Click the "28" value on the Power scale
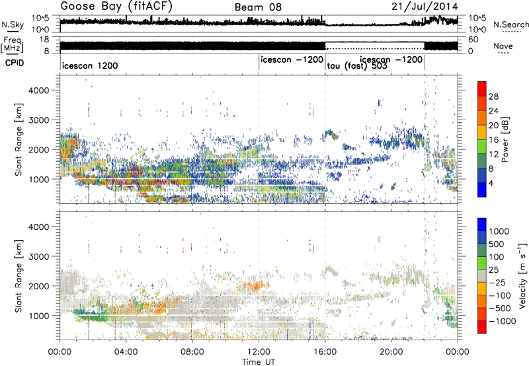 click(x=493, y=96)
